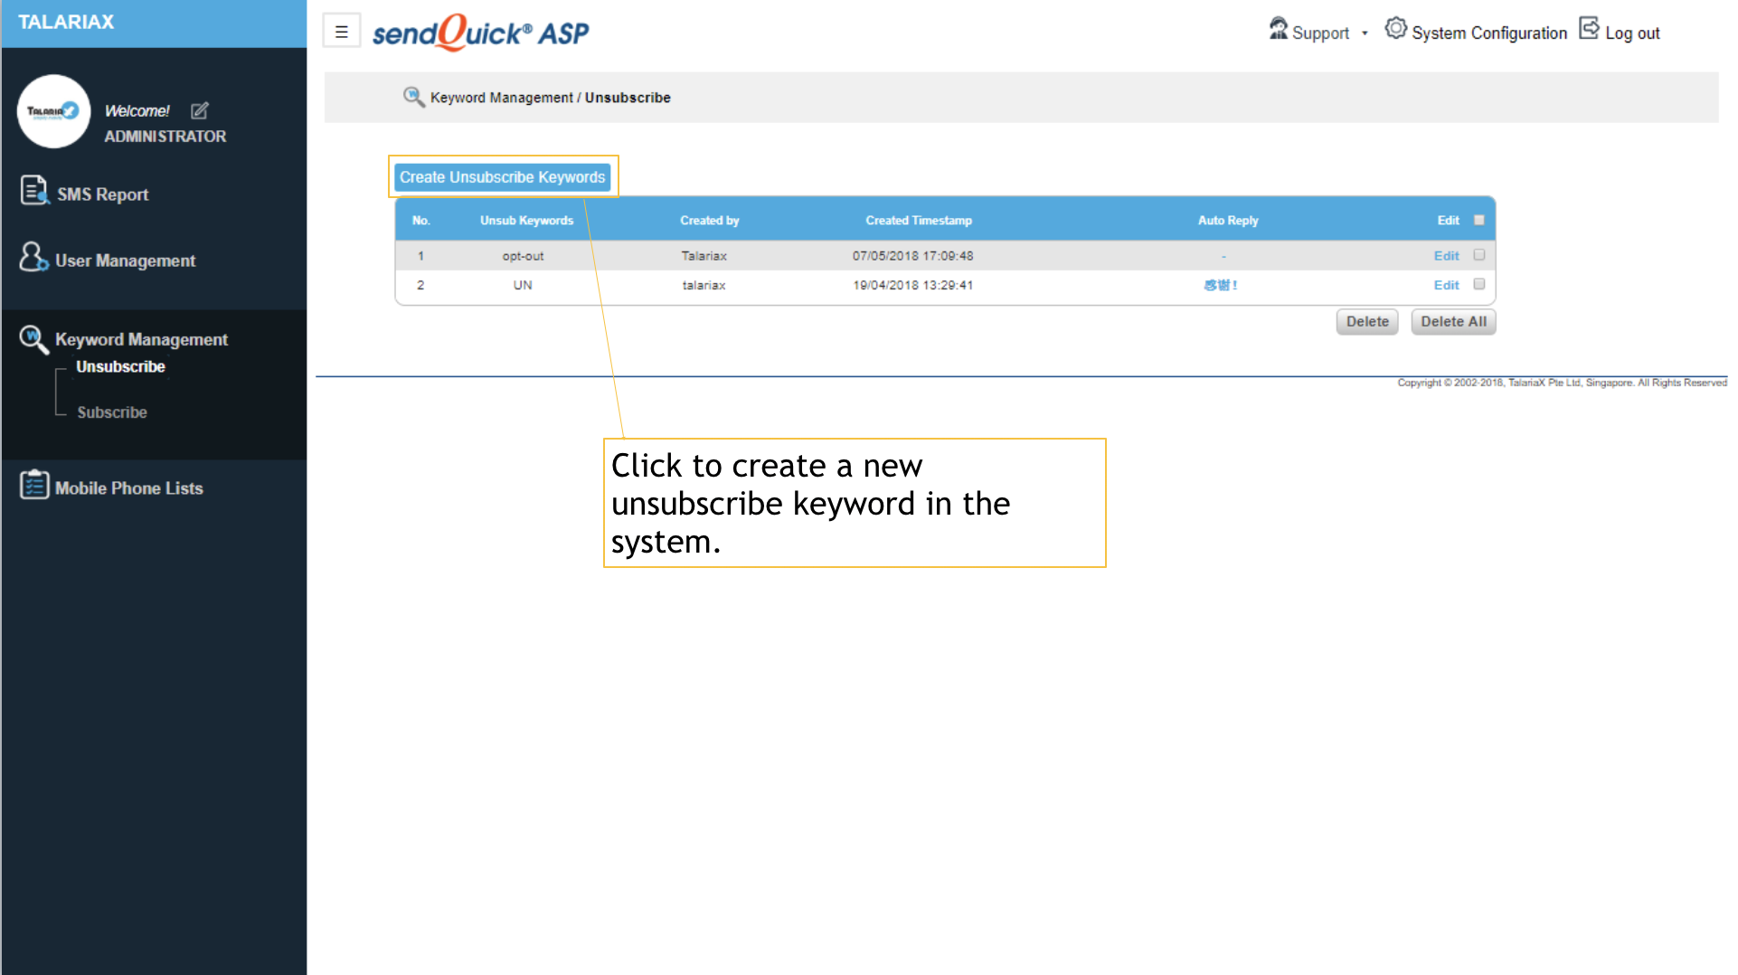
Task: Click Create Unsubscribe Keywords button
Action: point(503,177)
